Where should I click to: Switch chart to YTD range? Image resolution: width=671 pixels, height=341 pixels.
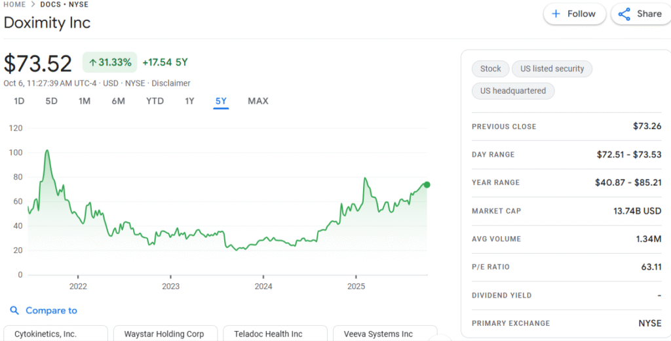[x=155, y=101]
